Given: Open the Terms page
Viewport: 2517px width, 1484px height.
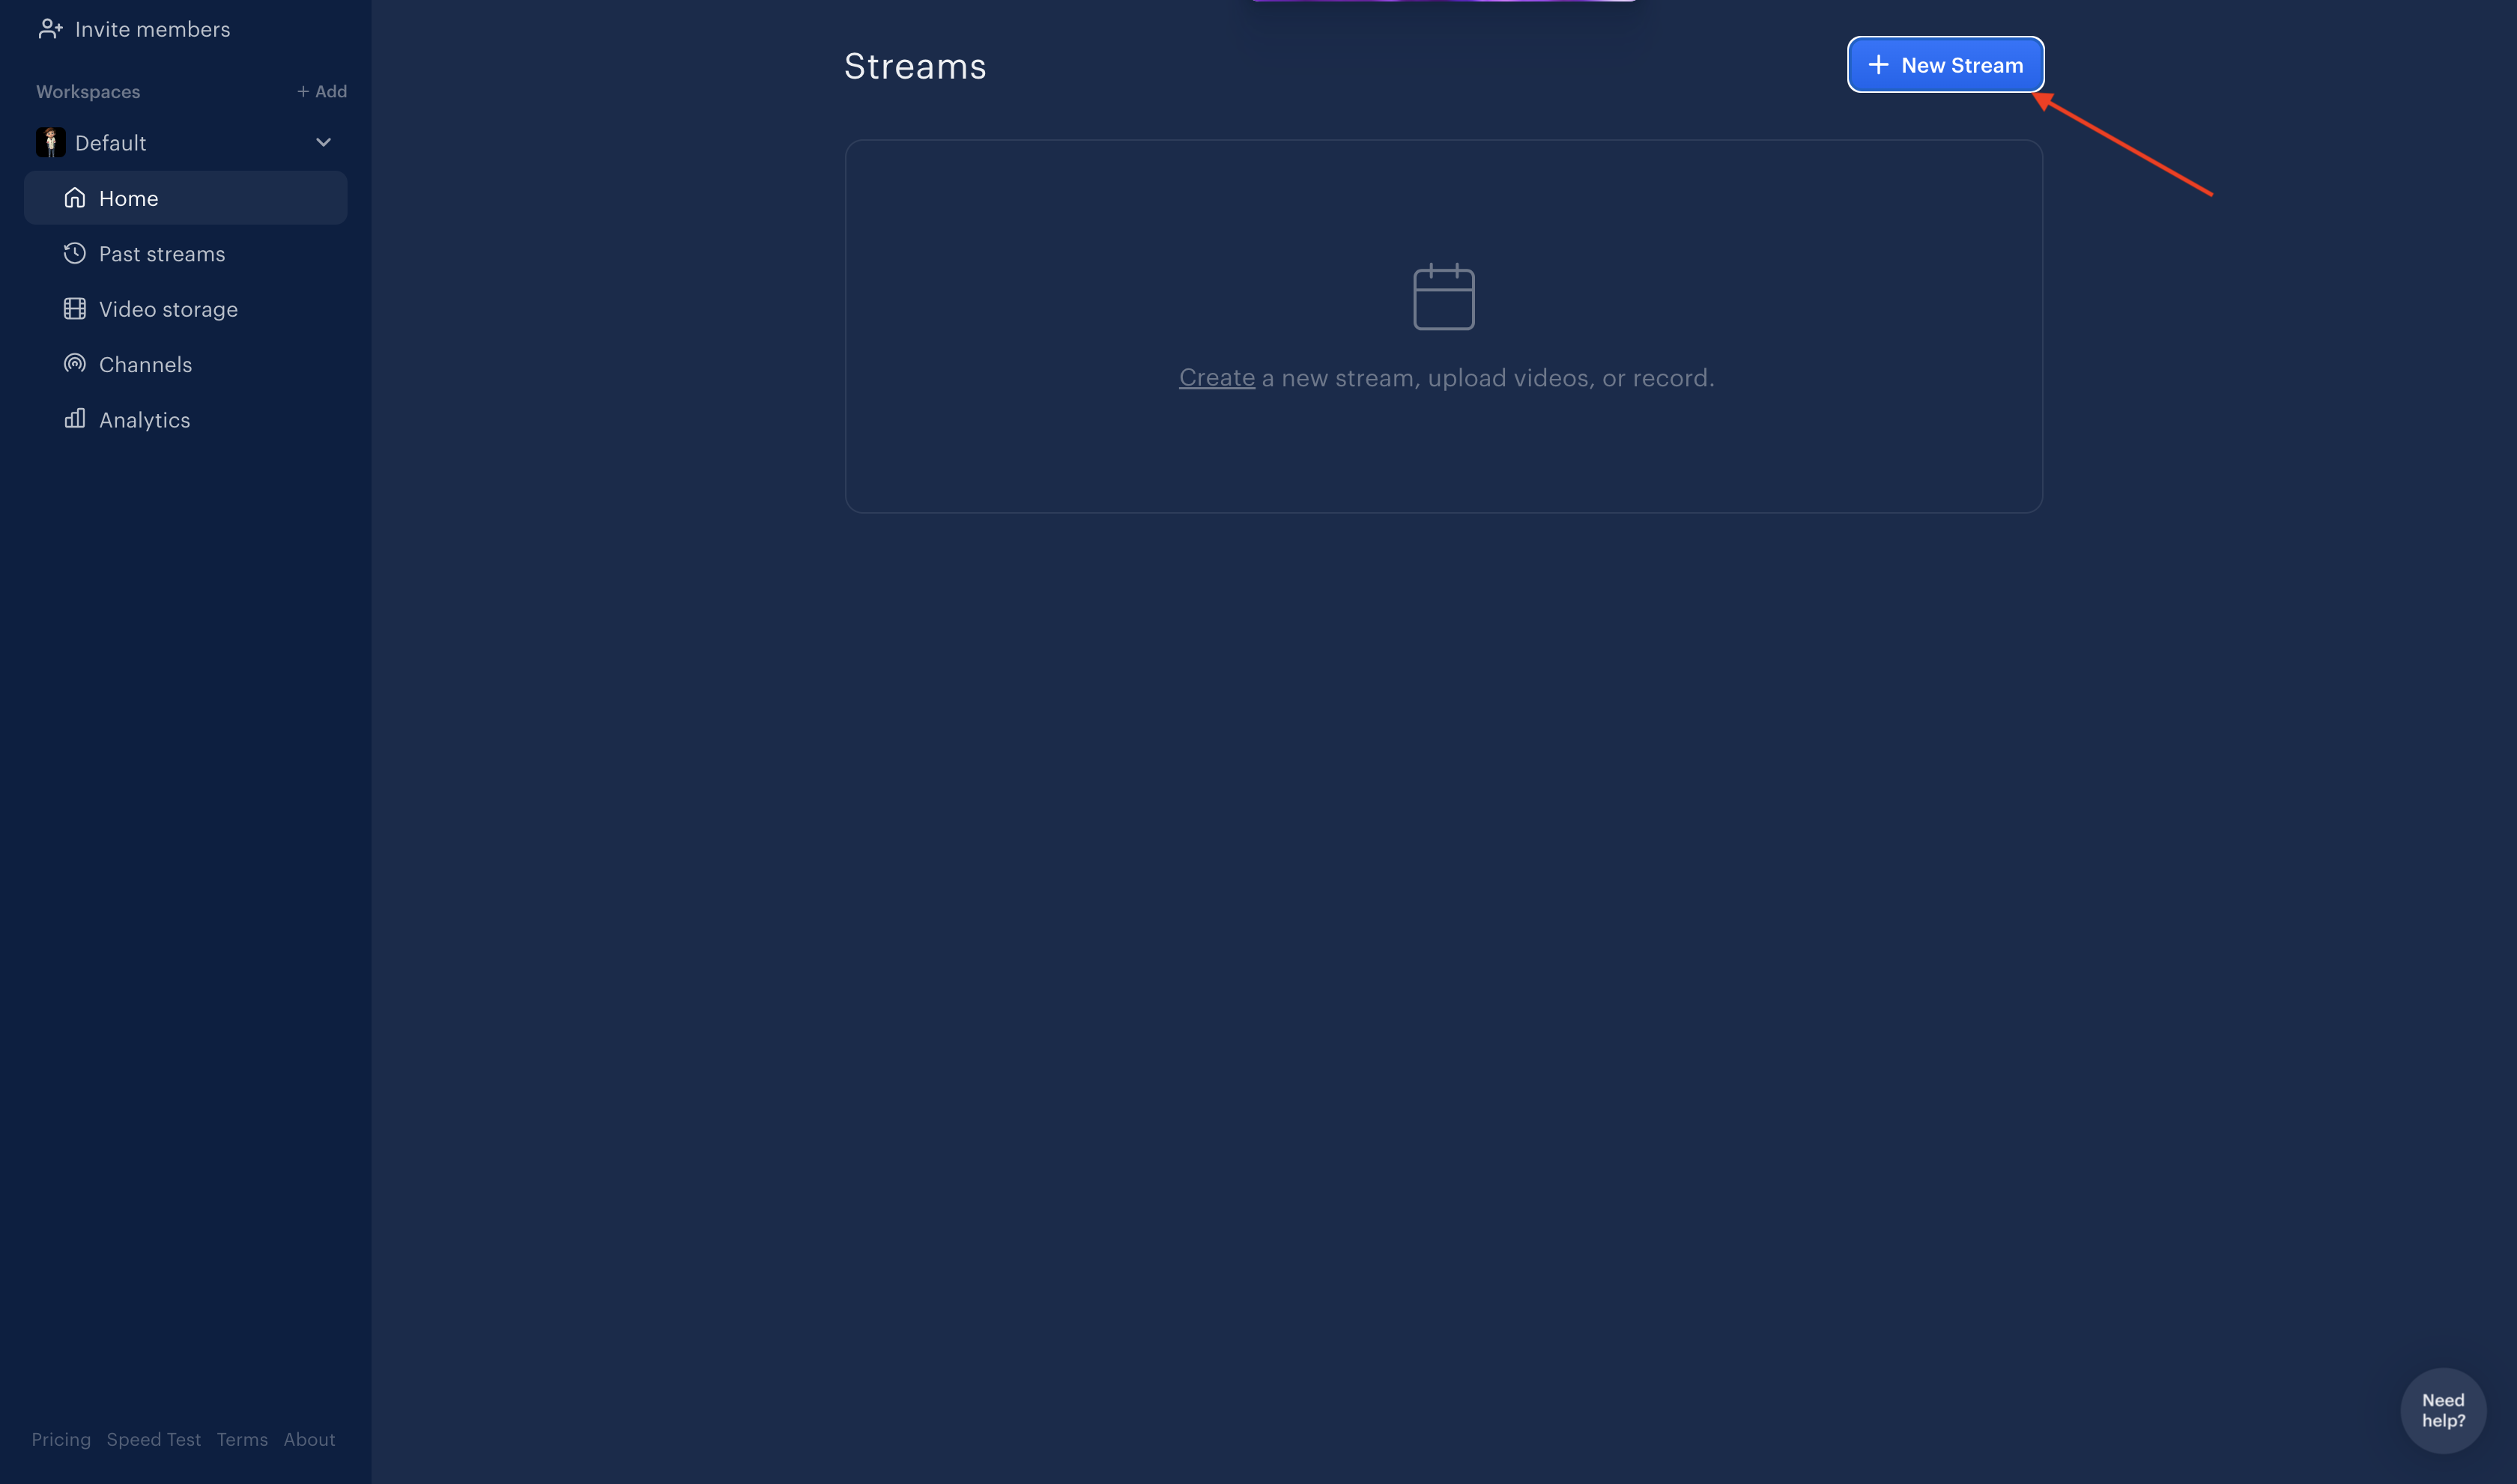Looking at the screenshot, I should 242,1438.
